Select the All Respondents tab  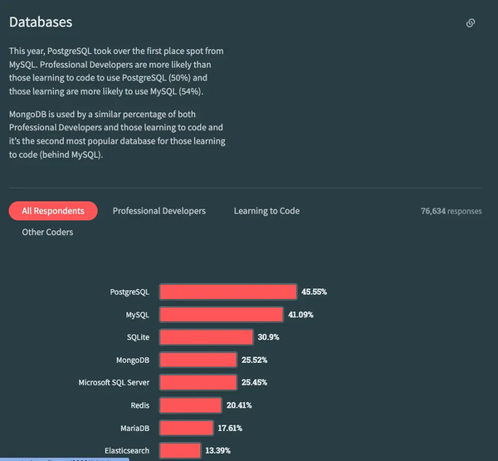(53, 211)
